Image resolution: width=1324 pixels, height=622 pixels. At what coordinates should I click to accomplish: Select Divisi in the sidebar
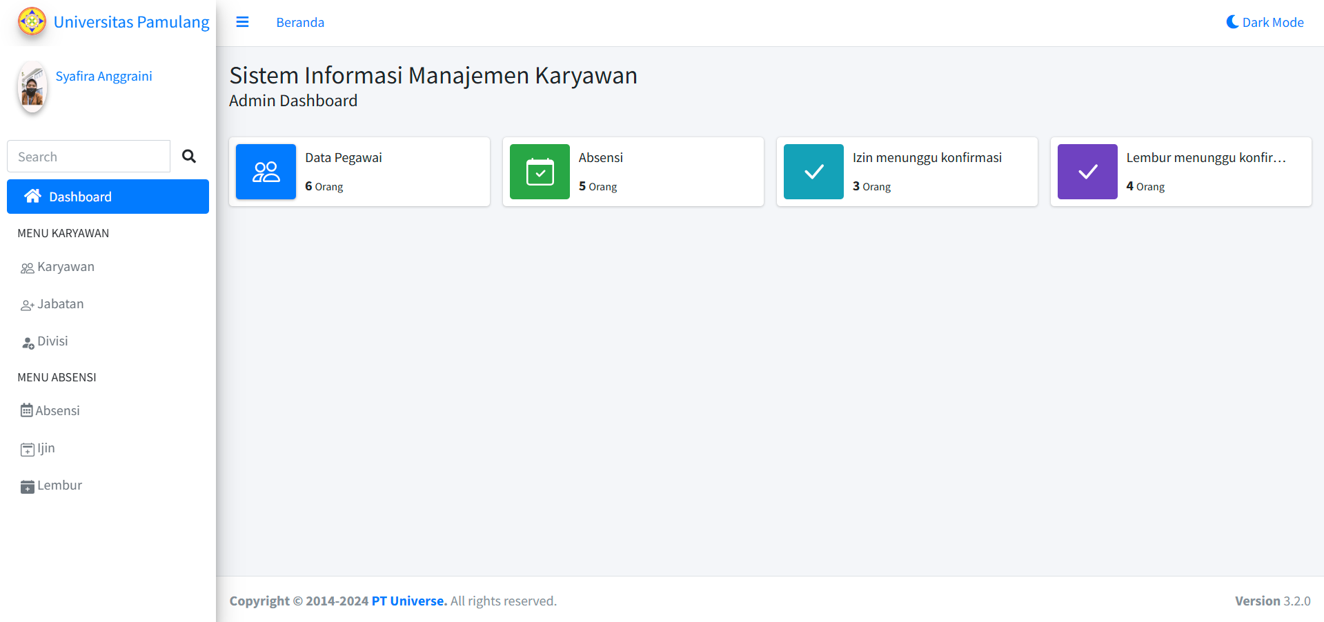(52, 341)
